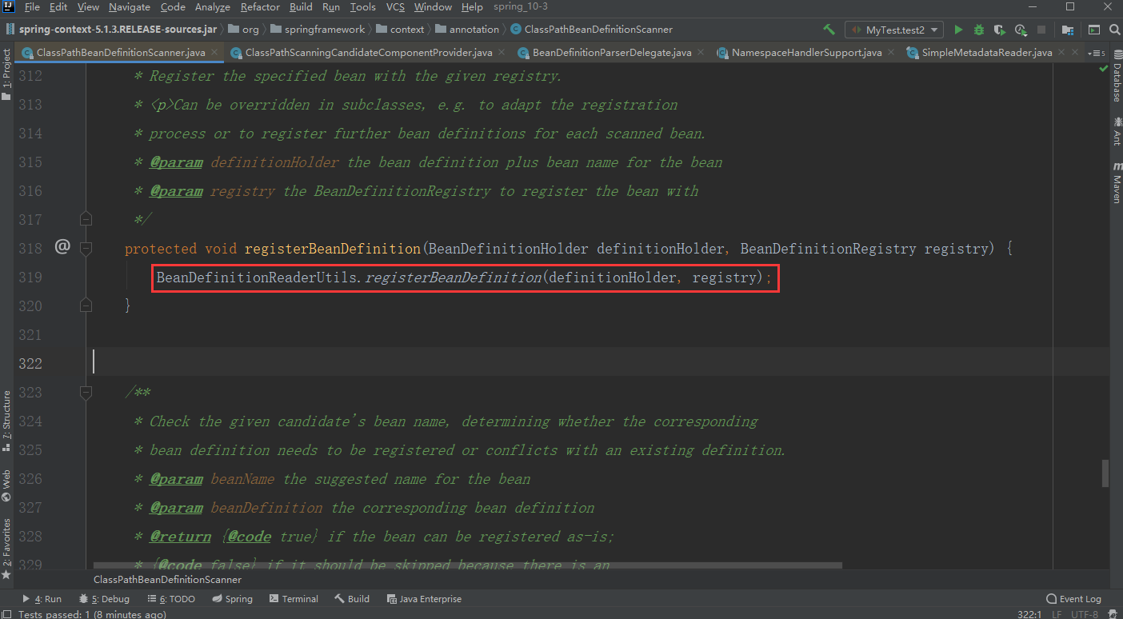The height and width of the screenshot is (619, 1123).
Task: Click the registerBeanDefinition method name on line 318
Action: [x=332, y=248]
